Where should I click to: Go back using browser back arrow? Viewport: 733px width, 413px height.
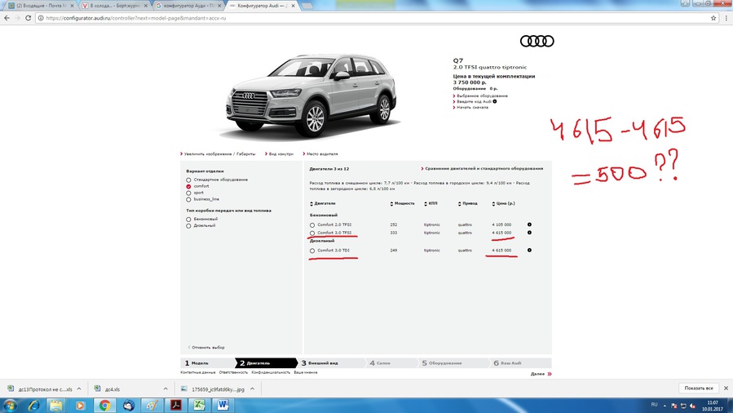(x=7, y=18)
